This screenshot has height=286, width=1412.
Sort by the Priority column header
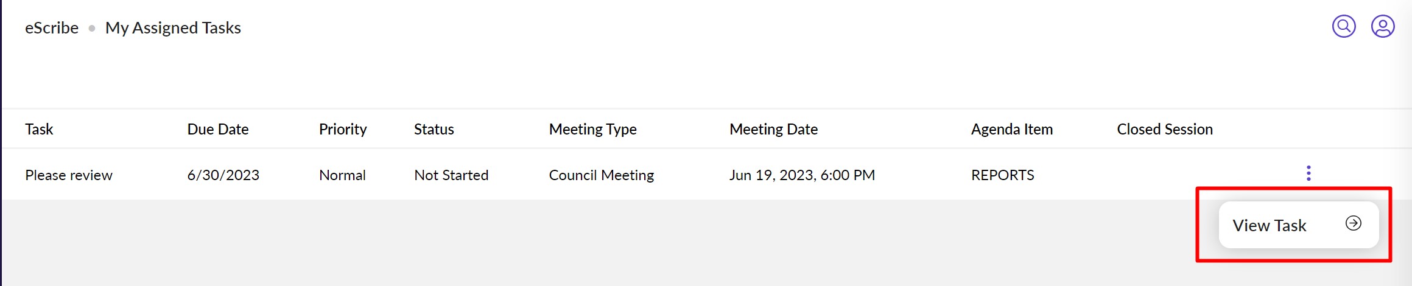click(343, 129)
